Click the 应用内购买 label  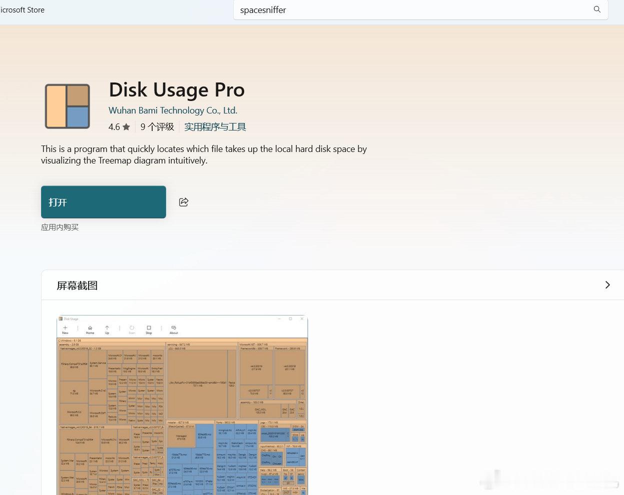pyautogui.click(x=60, y=227)
